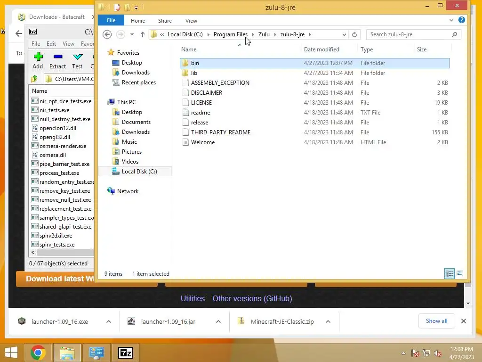Open the Share ribbon tab

click(165, 21)
